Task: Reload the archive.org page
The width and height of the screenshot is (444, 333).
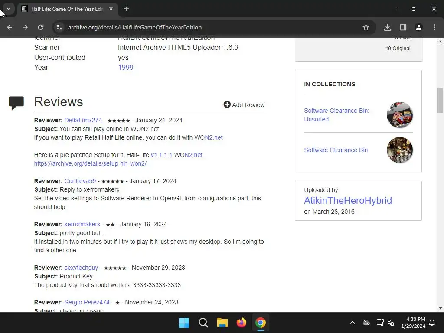Action: pos(41,27)
